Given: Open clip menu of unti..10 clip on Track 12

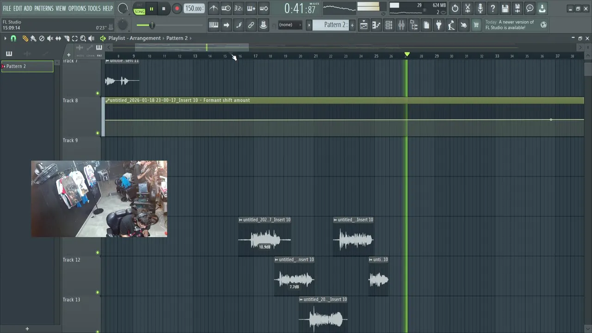Looking at the screenshot, I should tap(371, 260).
